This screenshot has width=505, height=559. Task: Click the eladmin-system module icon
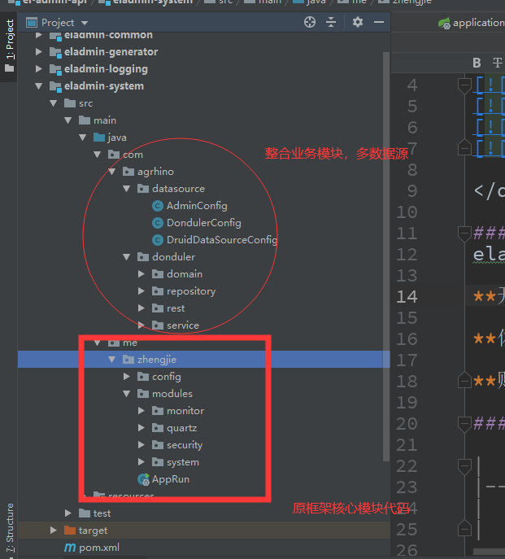55,86
